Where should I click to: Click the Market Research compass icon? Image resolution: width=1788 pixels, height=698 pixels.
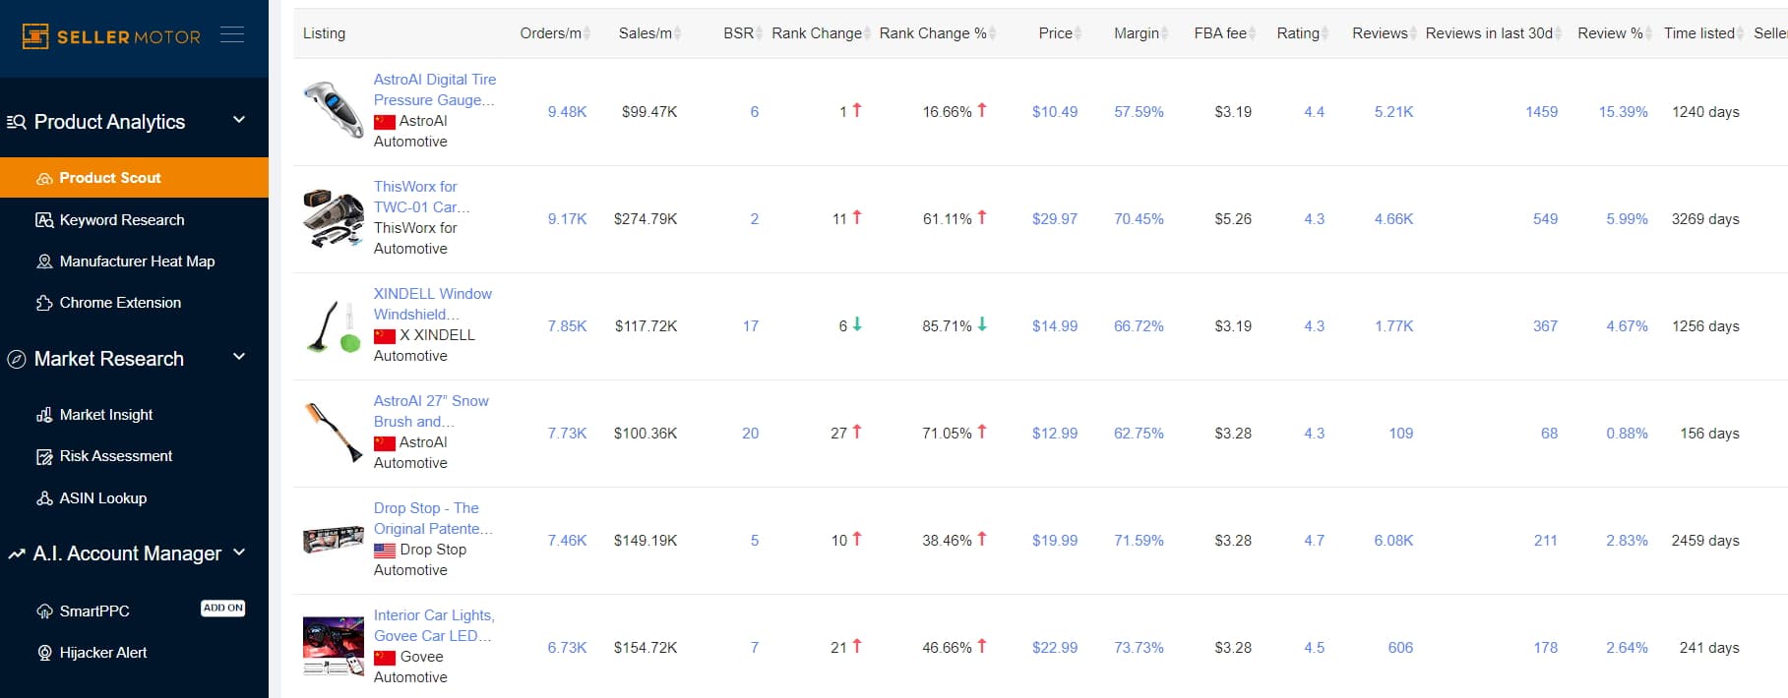pos(17,359)
